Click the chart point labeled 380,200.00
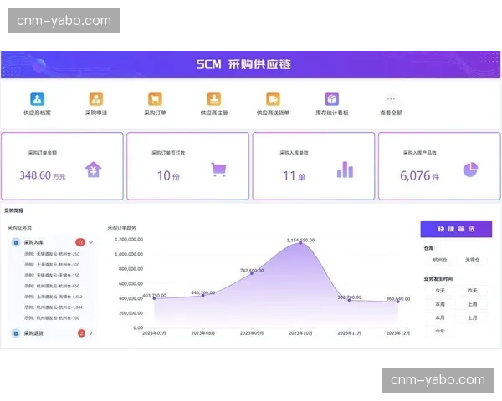 coord(349,300)
